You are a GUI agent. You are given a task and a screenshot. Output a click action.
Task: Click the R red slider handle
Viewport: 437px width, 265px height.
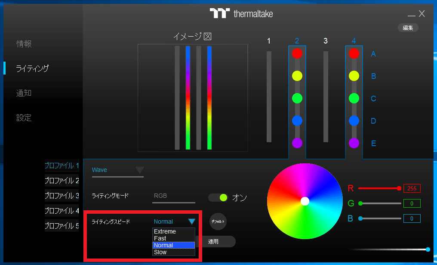(399, 188)
